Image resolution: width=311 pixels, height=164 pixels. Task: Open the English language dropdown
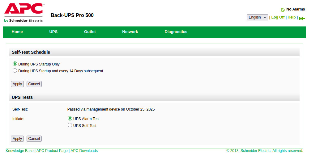point(257,17)
